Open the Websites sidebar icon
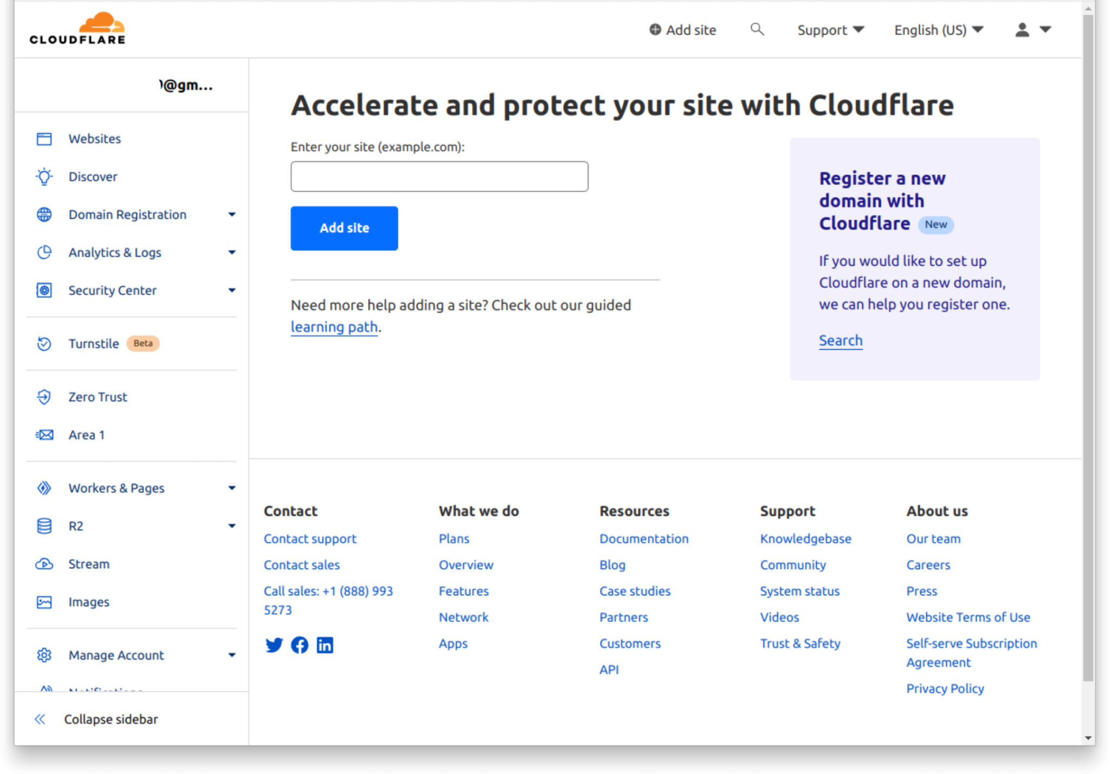 coord(44,138)
